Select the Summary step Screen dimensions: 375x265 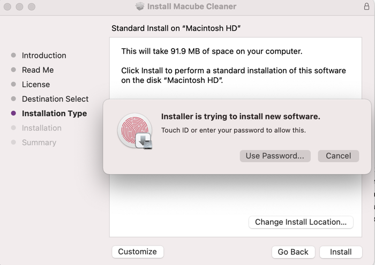39,142
